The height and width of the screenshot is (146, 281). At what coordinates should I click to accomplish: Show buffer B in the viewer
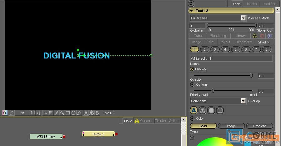pyautogui.click(x=97, y=113)
